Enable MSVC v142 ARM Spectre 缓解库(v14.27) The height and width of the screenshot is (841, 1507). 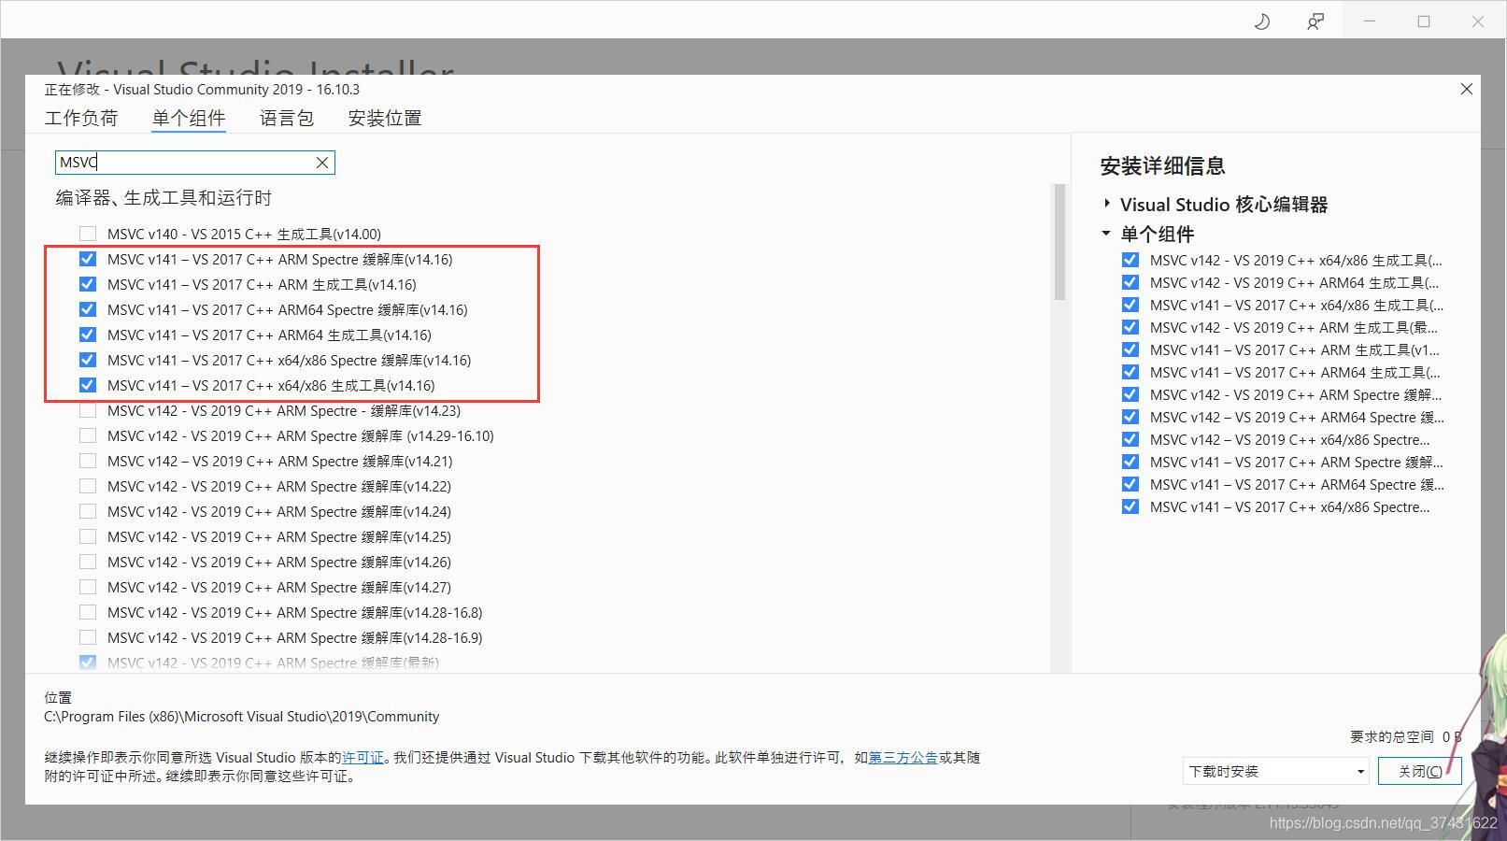click(x=88, y=587)
